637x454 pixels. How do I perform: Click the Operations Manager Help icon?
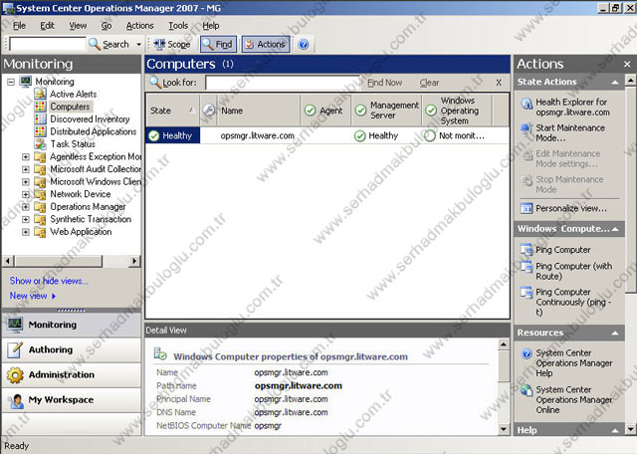(527, 353)
